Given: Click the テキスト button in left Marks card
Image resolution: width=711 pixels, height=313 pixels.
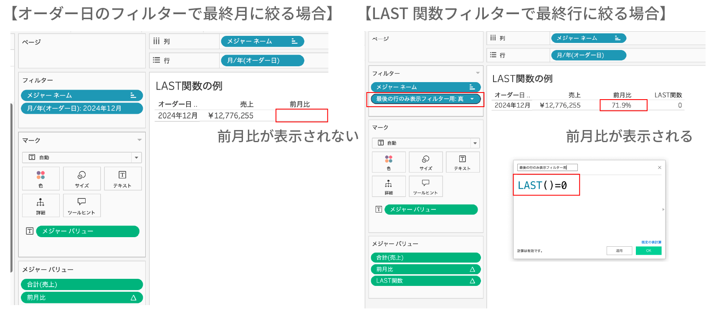Looking at the screenshot, I should (x=123, y=178).
